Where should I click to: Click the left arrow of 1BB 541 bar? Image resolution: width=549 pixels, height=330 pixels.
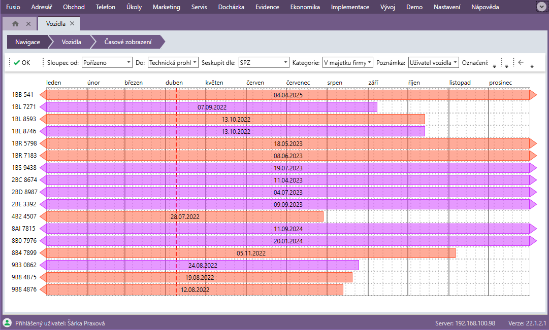[x=43, y=95]
